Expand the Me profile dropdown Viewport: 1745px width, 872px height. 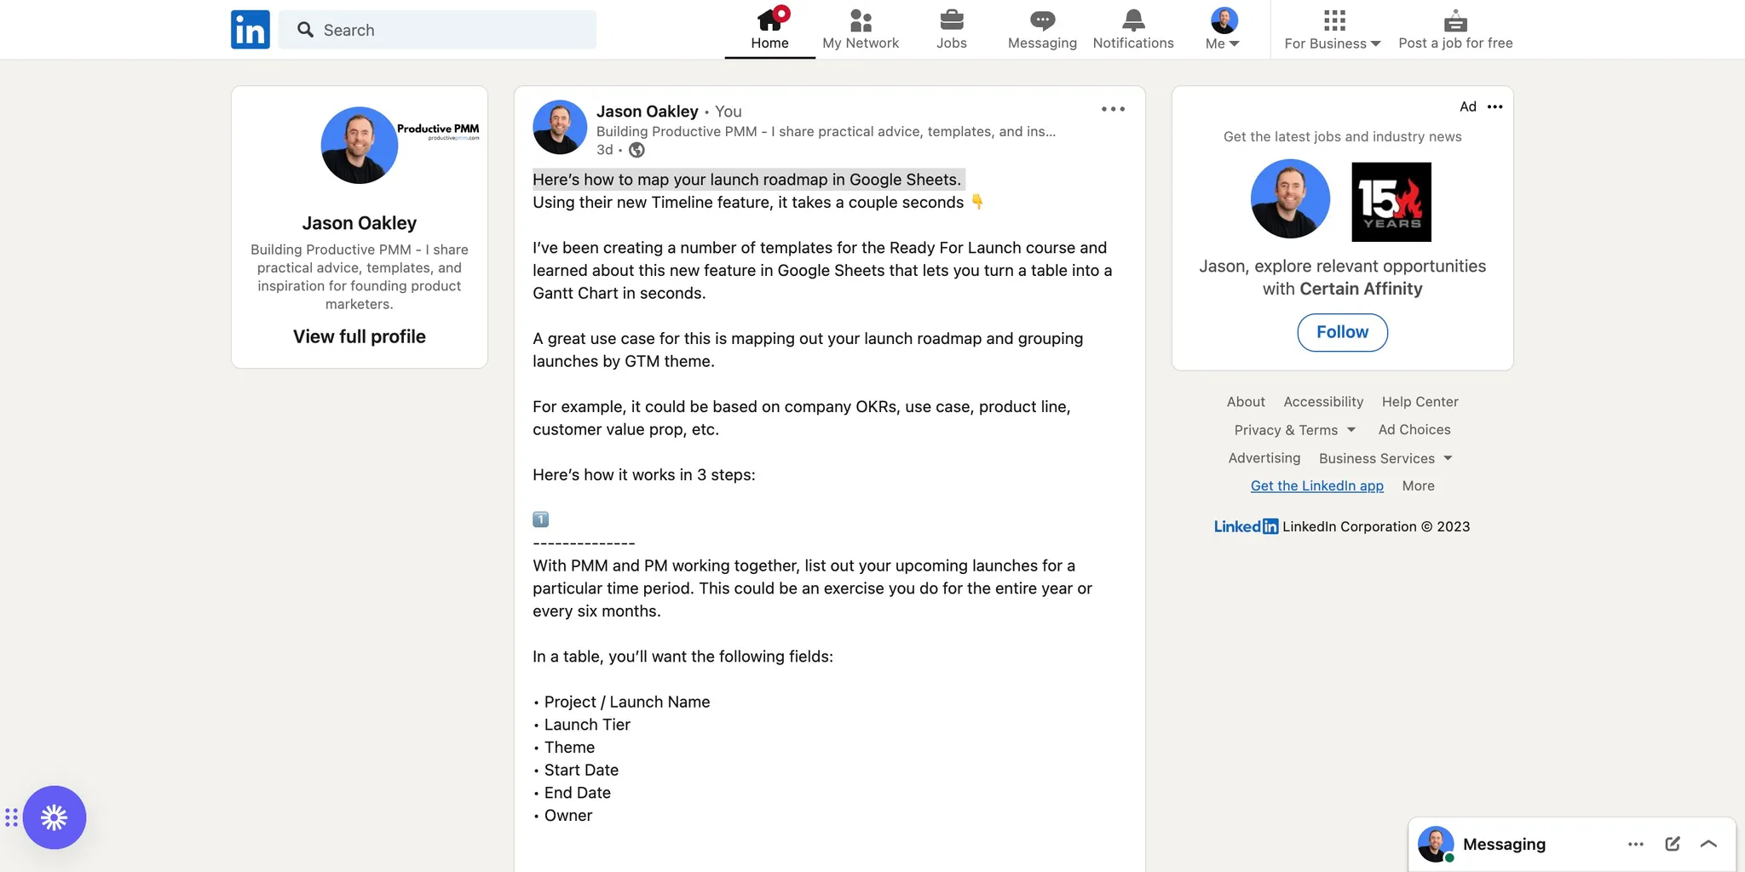1224,29
